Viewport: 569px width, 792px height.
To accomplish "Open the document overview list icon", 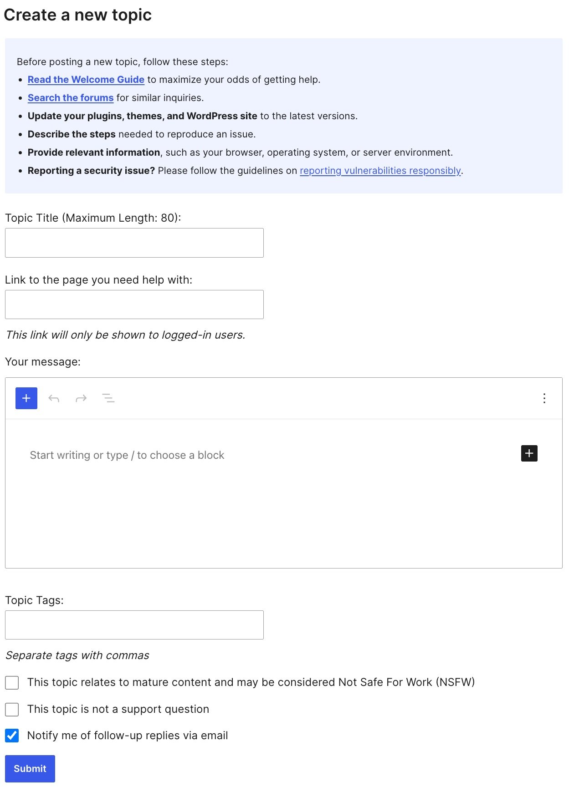I will pos(108,399).
